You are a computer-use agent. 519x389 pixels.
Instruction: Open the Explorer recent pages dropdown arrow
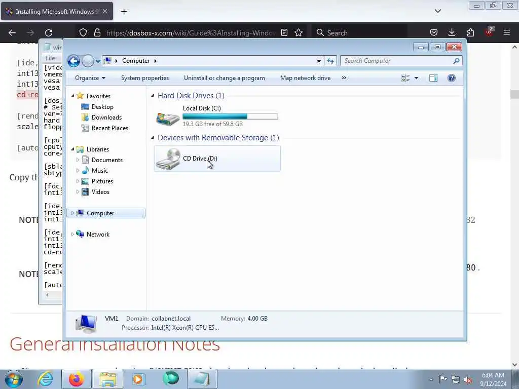98,61
